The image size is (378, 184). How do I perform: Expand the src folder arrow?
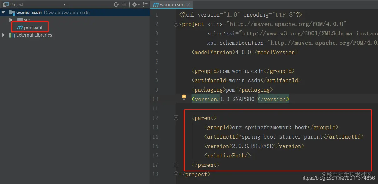tap(11, 20)
